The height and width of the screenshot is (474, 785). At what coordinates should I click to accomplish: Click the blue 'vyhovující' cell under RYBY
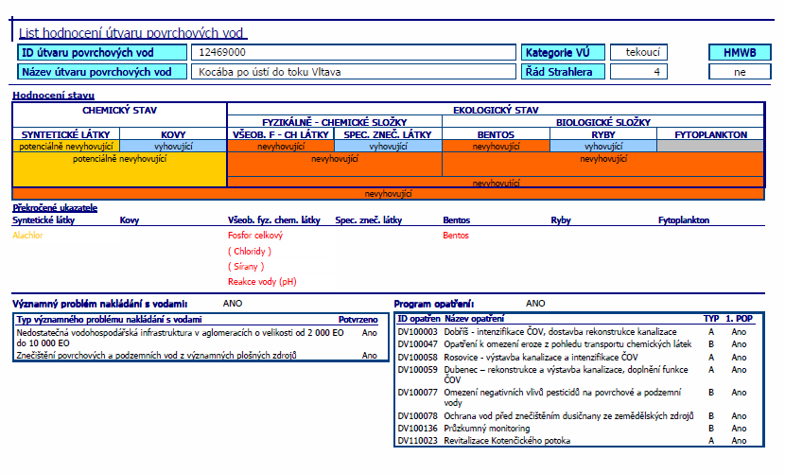point(603,147)
